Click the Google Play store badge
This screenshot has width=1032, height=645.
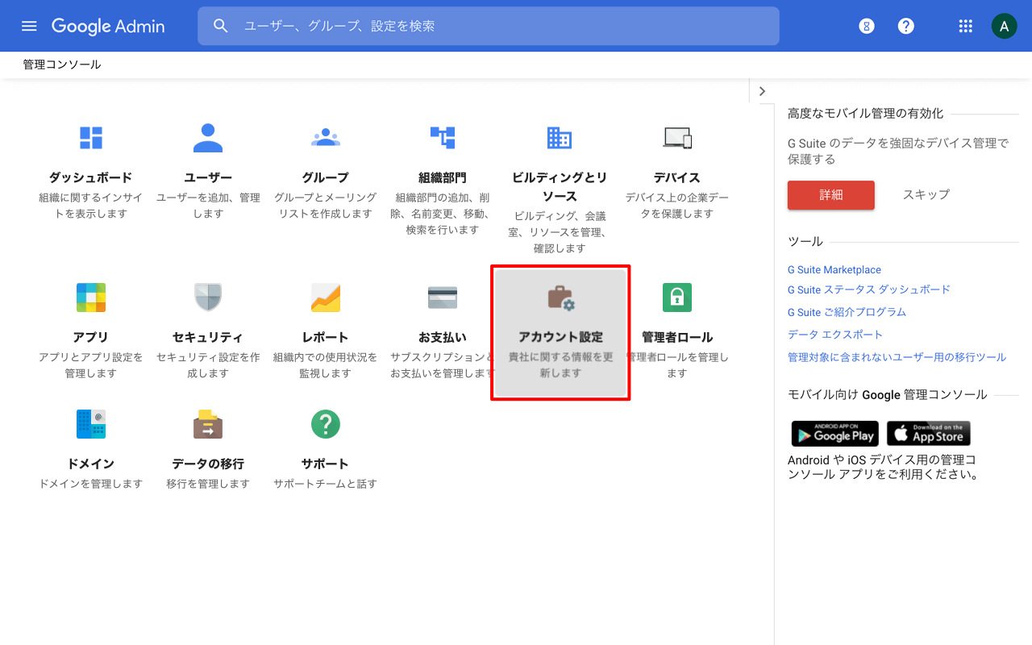pos(834,433)
